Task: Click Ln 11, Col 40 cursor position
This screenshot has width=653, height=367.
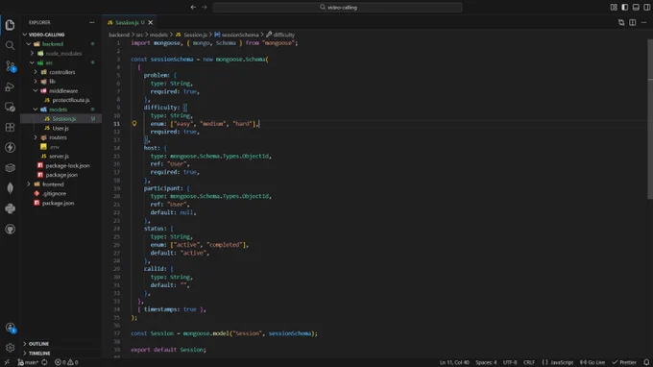Action: [x=454, y=362]
